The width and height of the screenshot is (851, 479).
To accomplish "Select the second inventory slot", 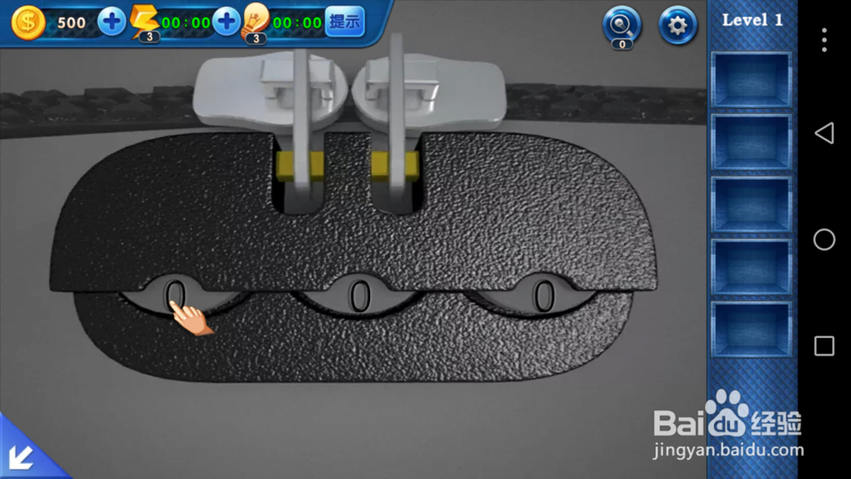I will pos(751,142).
